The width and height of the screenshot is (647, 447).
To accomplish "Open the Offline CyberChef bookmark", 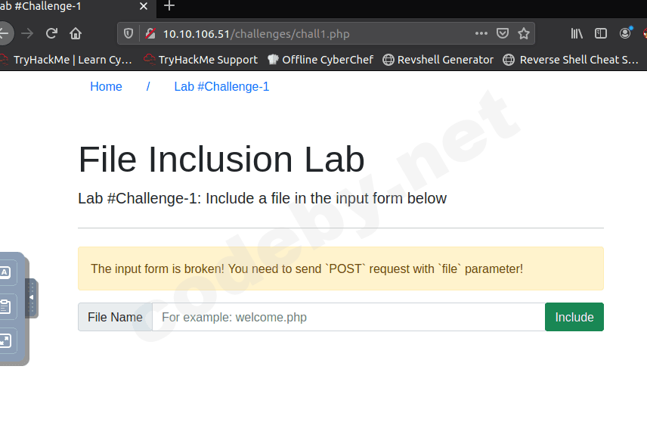I will pyautogui.click(x=320, y=60).
